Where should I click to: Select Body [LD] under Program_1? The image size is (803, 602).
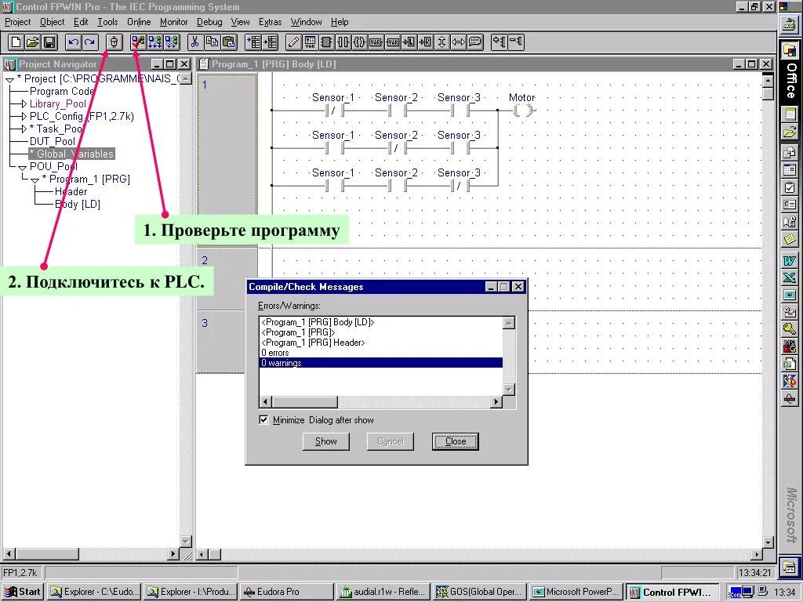click(x=78, y=205)
